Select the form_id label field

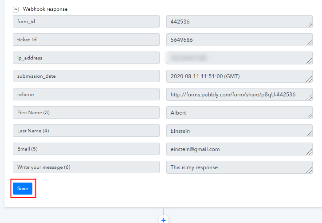point(86,21)
